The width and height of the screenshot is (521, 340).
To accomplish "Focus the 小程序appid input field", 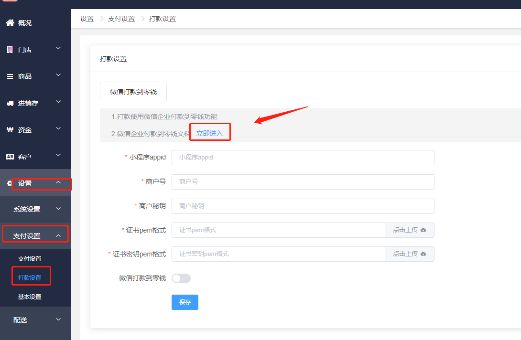I will [303, 158].
